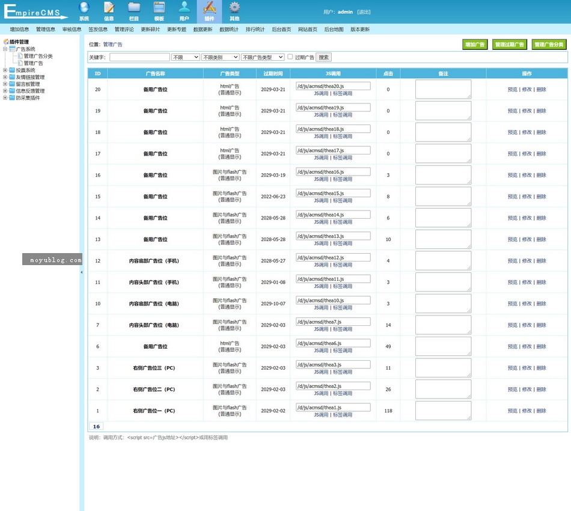571x511 pixels.
Task: Click the 插件管理 root tree icon
Action: click(6, 41)
